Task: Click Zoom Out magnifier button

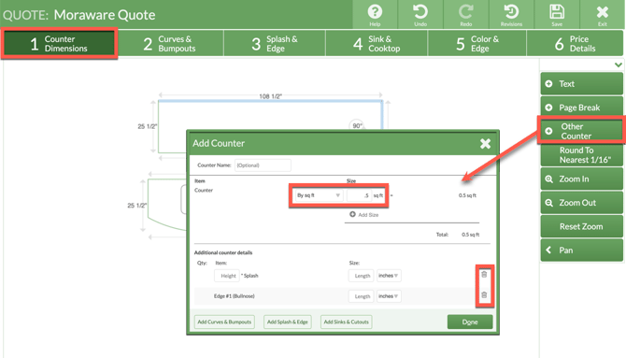Action: click(x=582, y=203)
